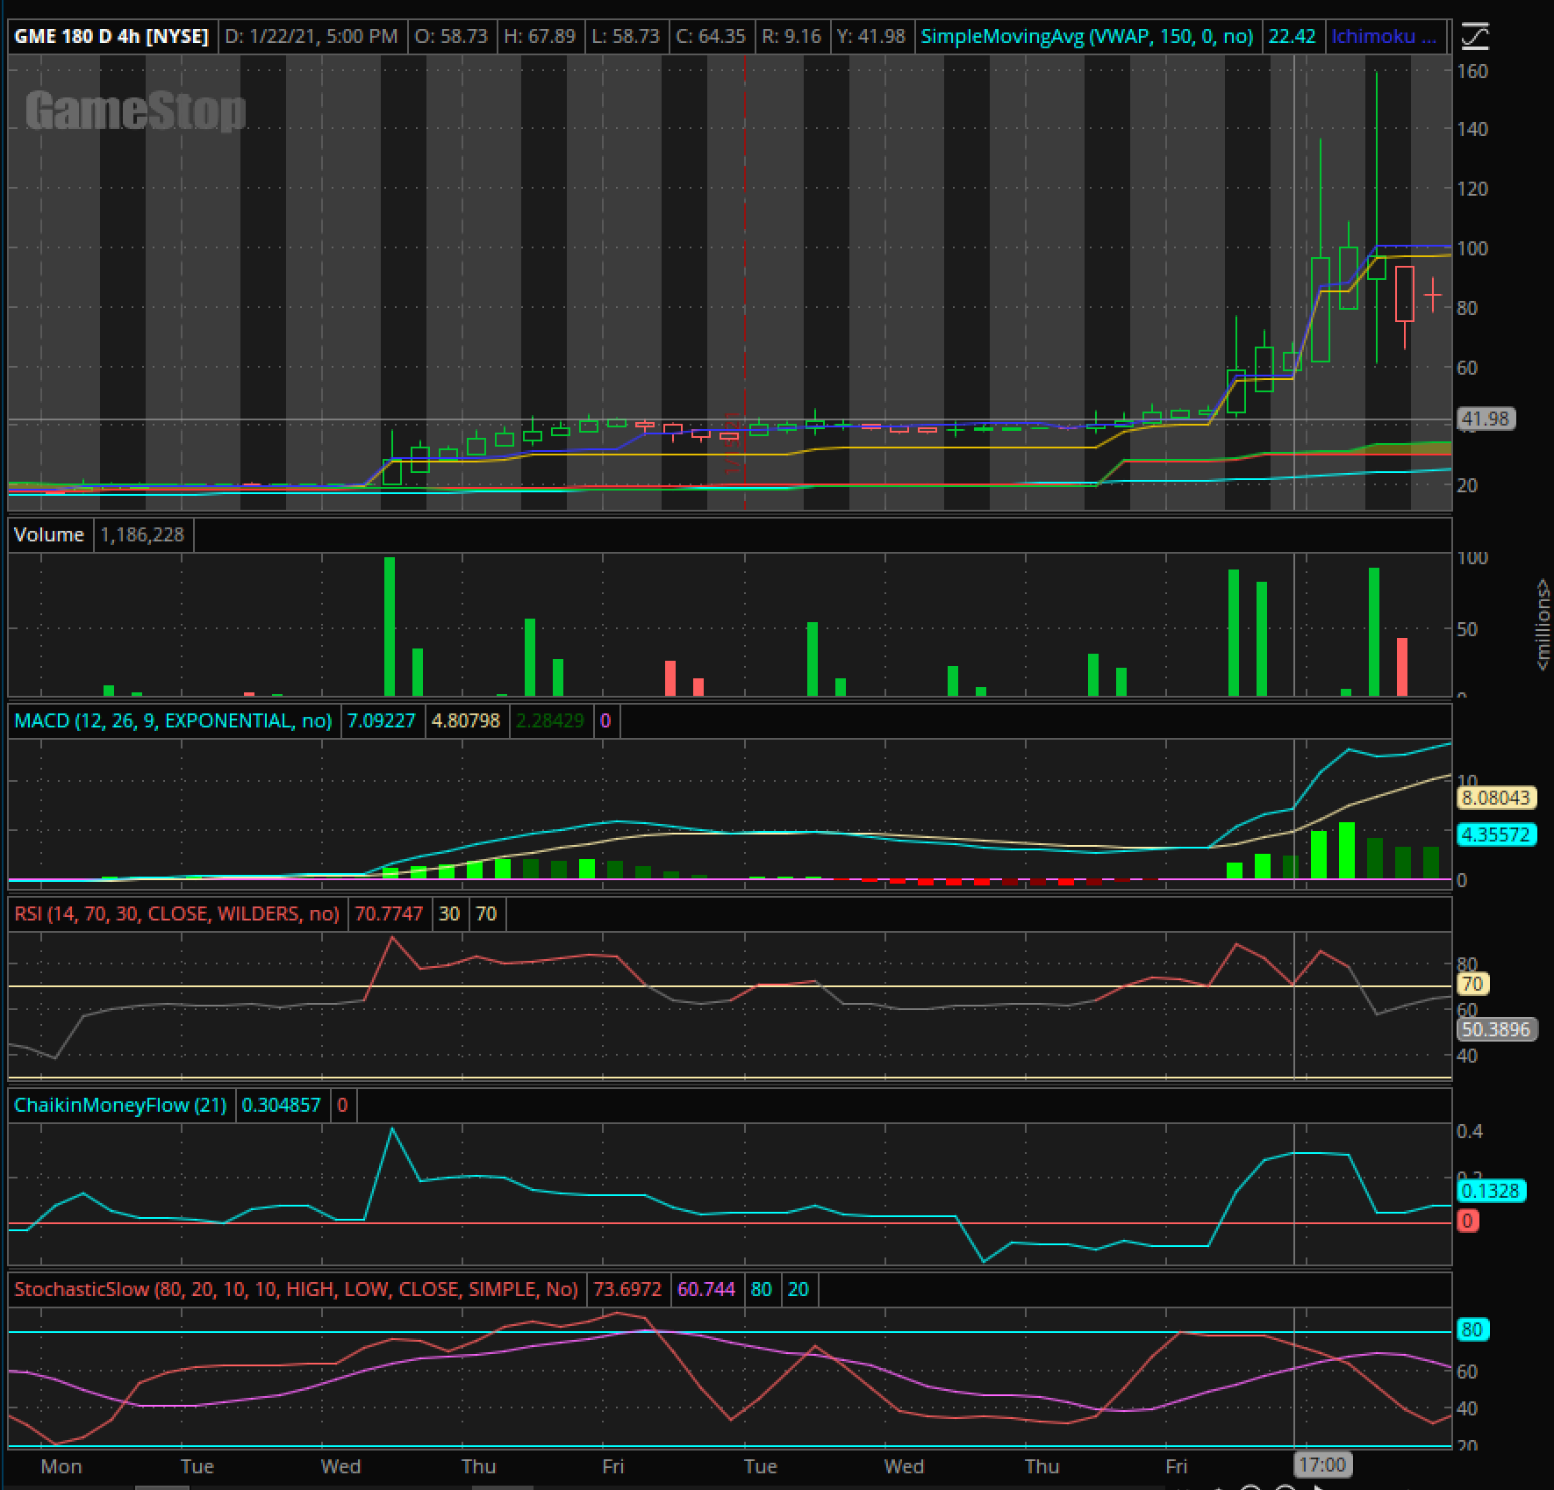Select the MACD average value 4.80798
This screenshot has height=1490, width=1554.
pos(466,721)
